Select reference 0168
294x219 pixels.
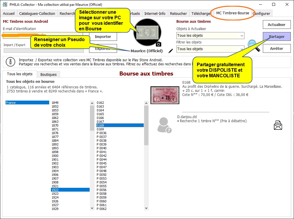[120, 125]
